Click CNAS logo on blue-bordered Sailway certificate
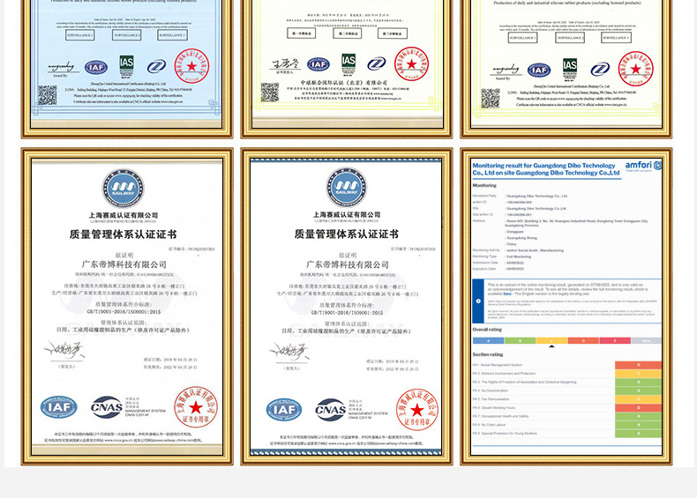697x498 pixels. point(331,410)
